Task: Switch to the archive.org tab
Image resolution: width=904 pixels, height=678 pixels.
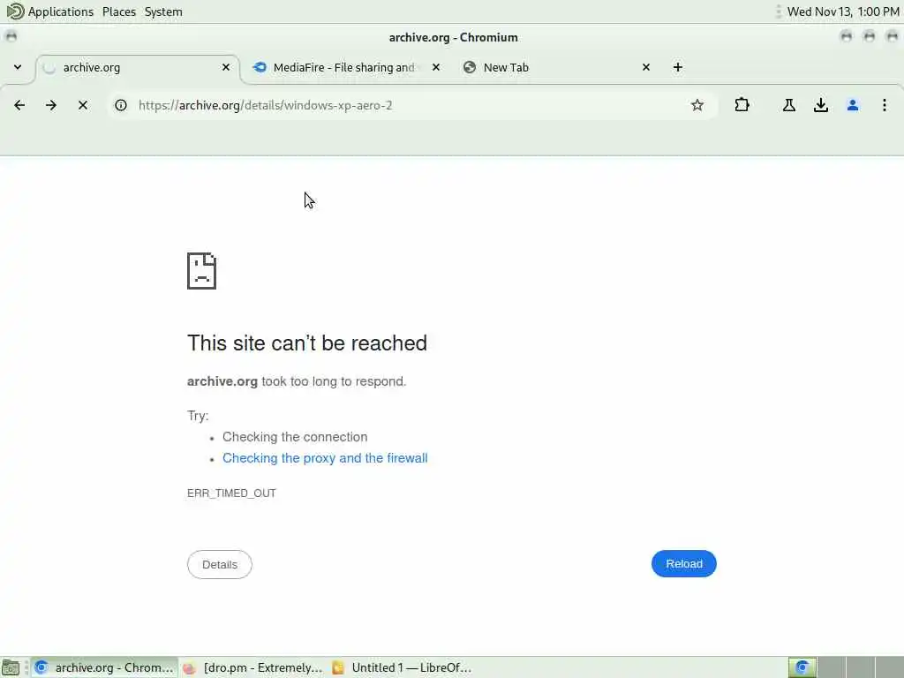Action: click(x=137, y=68)
